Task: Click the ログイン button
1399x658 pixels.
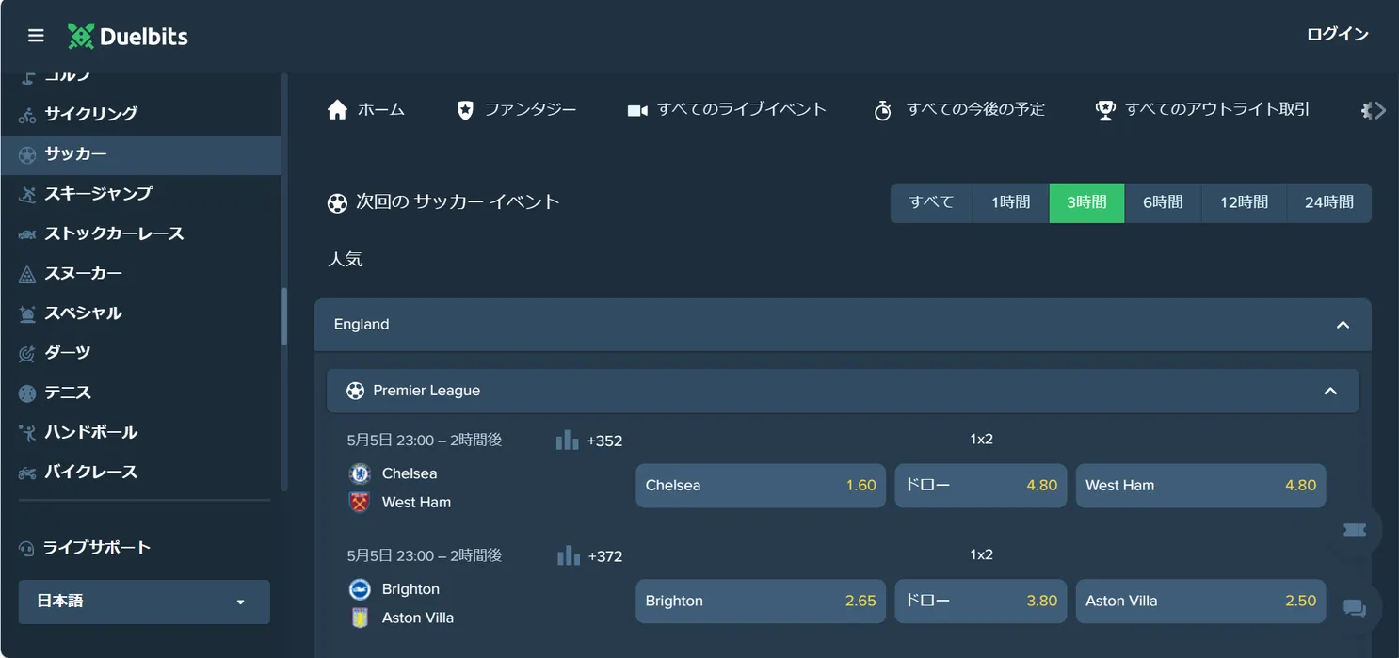Action: [x=1337, y=35]
